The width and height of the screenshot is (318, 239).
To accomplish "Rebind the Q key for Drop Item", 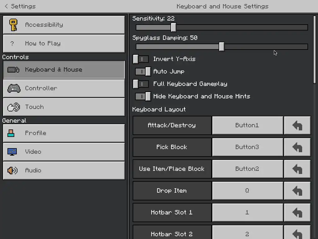I will coord(248,191).
